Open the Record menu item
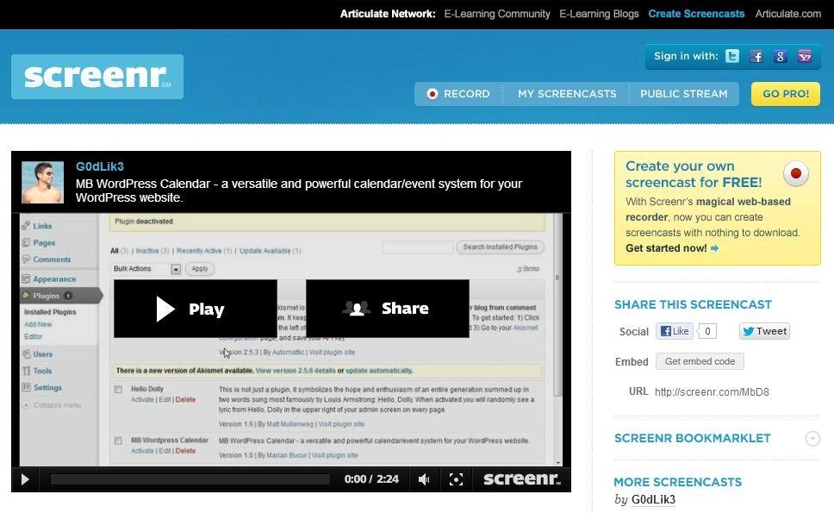834x513 pixels. point(459,94)
